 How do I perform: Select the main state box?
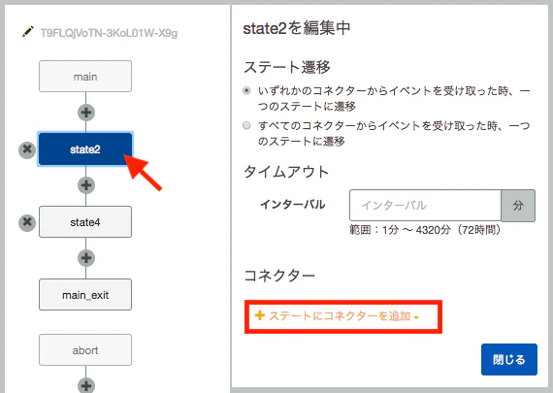point(85,77)
